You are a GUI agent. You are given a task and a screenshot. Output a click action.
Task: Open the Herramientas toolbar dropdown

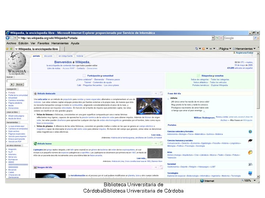click(x=244, y=49)
